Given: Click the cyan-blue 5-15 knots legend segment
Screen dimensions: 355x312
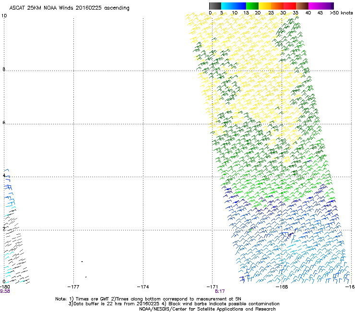Looking at the screenshot, I should pos(234,6).
